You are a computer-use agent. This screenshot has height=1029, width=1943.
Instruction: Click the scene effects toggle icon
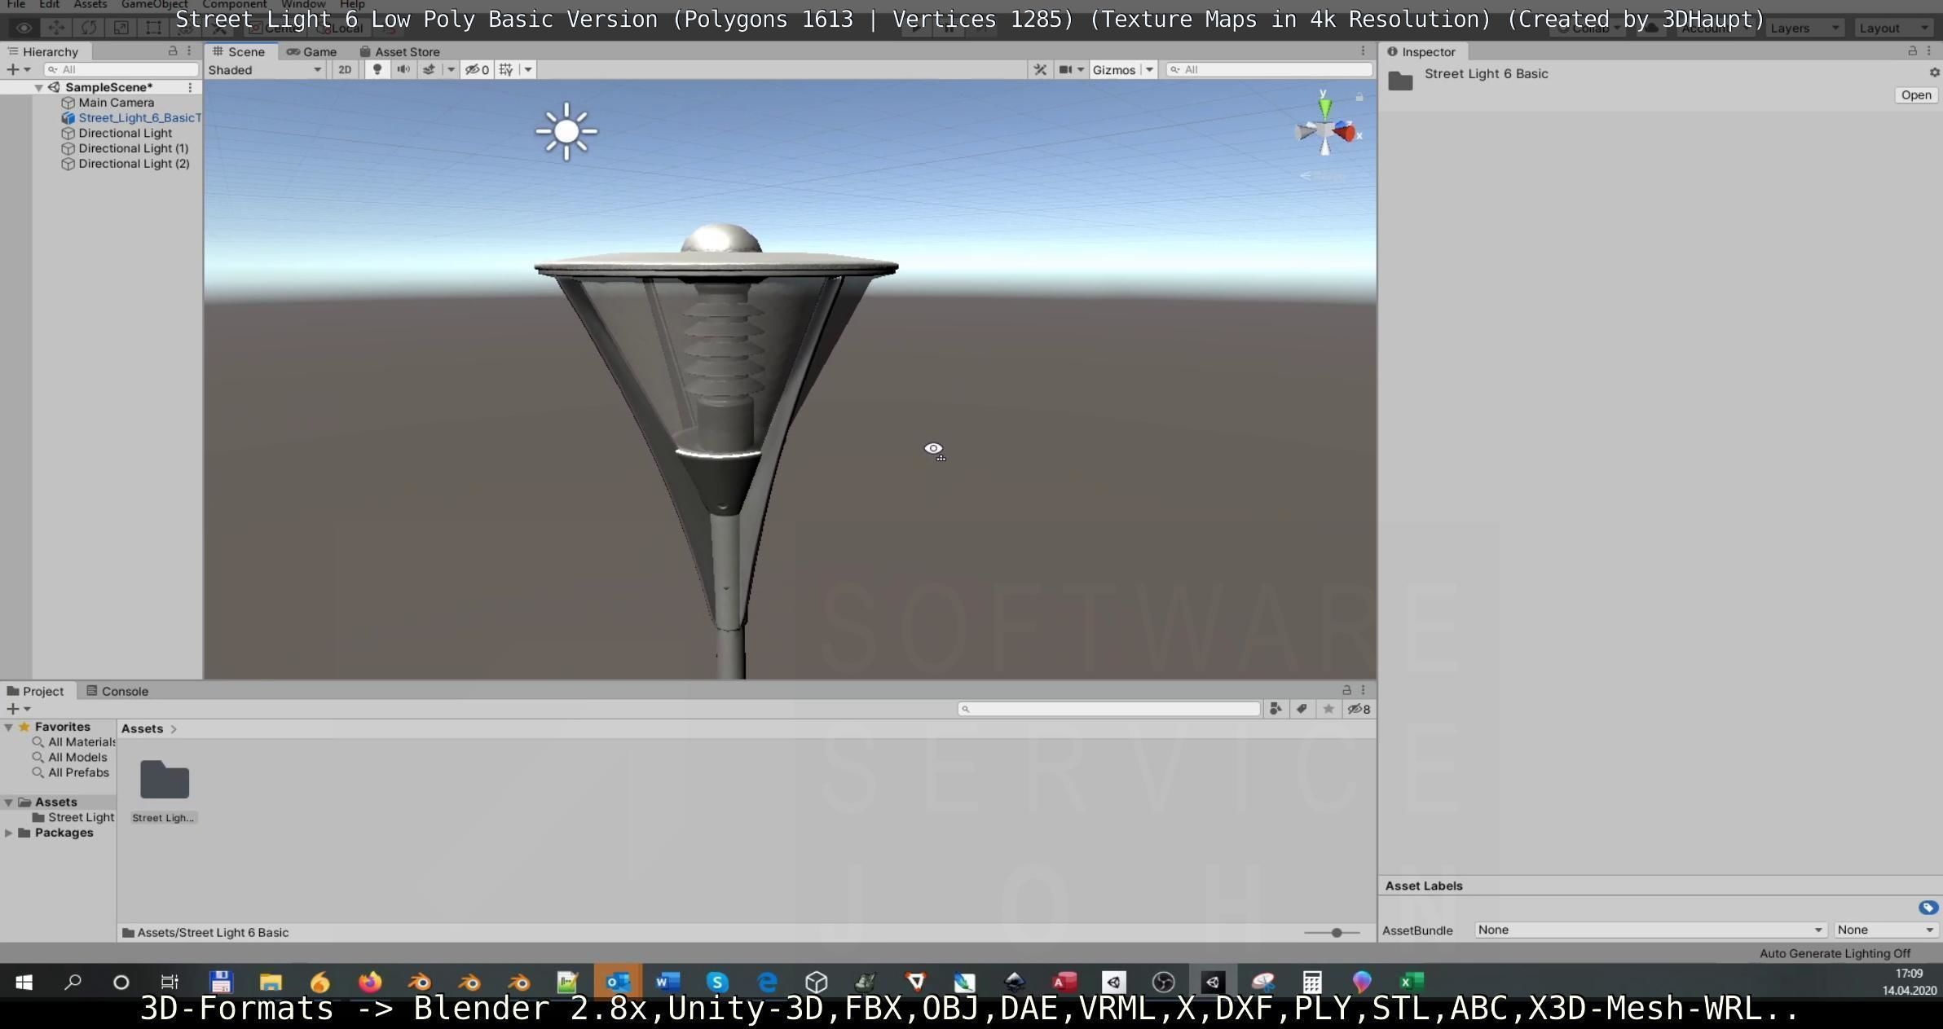pos(429,70)
